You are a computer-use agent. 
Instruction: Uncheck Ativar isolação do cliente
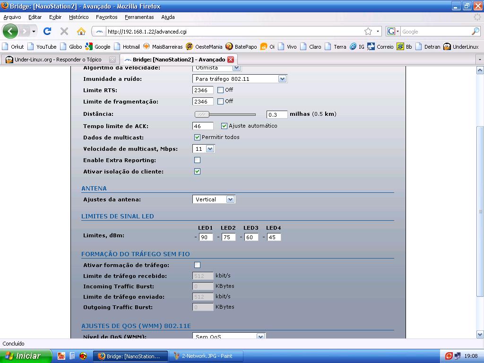(x=197, y=171)
